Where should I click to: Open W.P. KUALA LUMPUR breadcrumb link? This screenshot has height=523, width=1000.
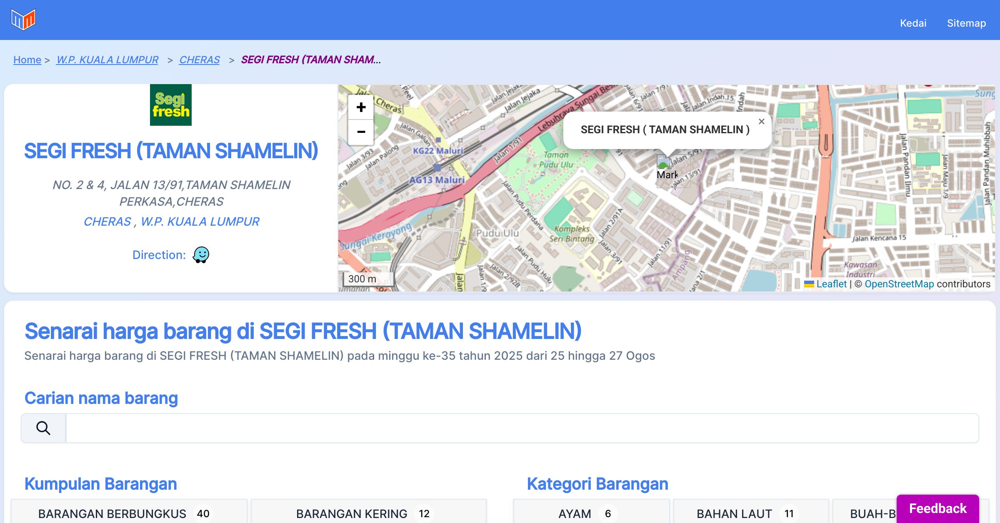point(107,60)
